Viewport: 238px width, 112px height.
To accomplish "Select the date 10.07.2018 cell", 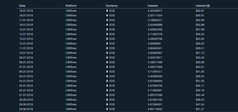I will click(26, 53).
